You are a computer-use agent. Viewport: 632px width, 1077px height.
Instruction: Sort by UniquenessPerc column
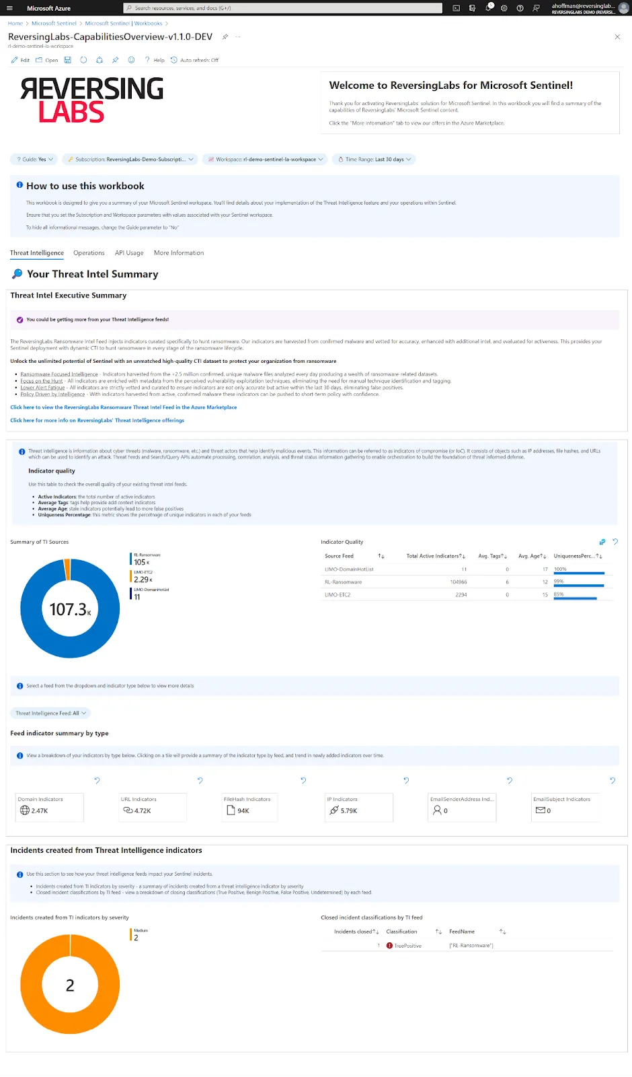pos(578,556)
